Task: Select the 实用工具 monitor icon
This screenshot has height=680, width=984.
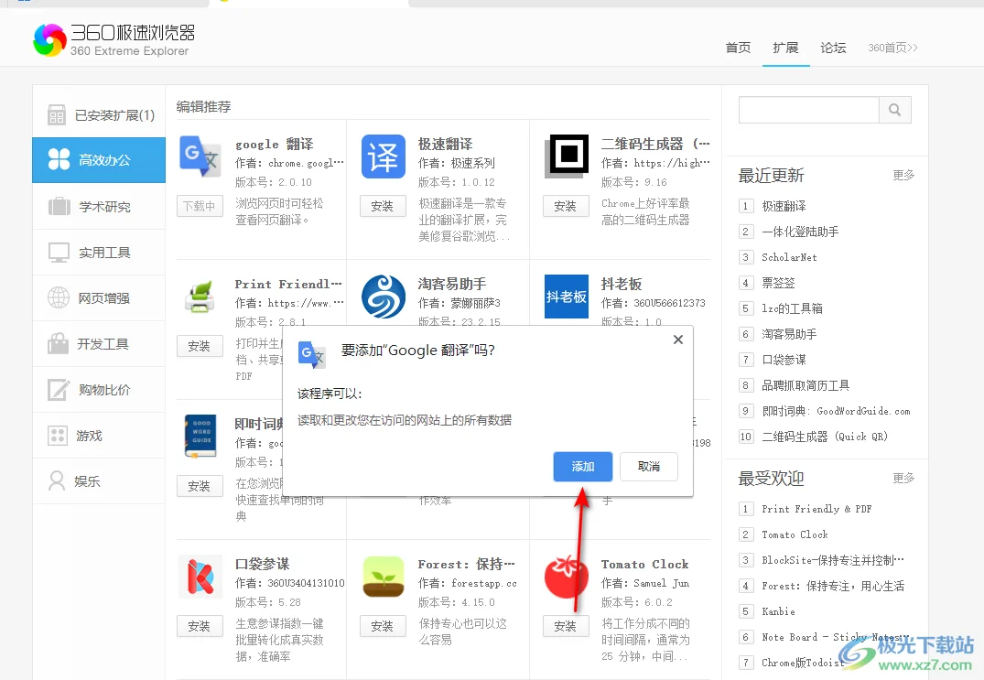Action: coord(59,253)
